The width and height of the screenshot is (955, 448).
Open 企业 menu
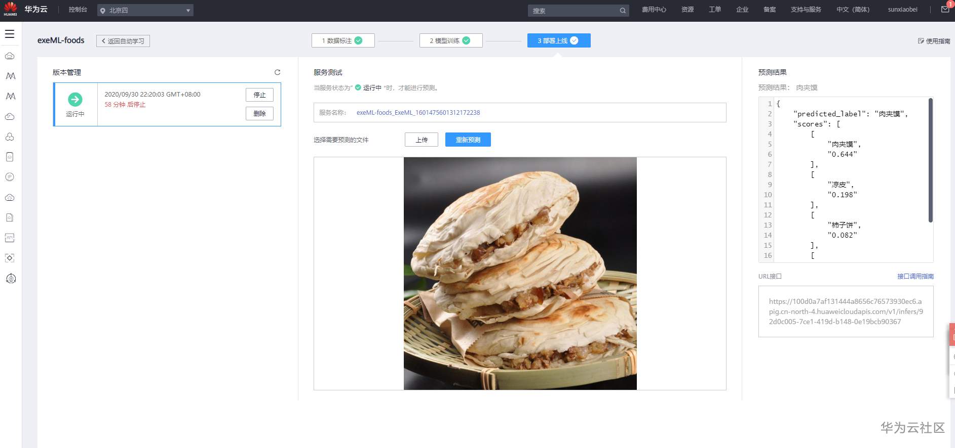[x=742, y=10]
